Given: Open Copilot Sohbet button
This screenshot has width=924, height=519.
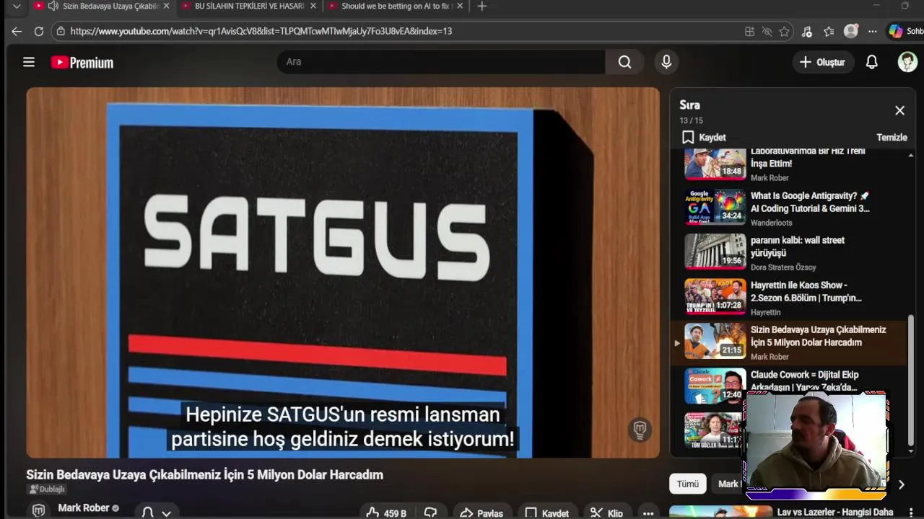Looking at the screenshot, I should pyautogui.click(x=905, y=31).
